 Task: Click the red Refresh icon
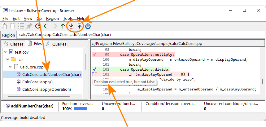click(38, 26)
